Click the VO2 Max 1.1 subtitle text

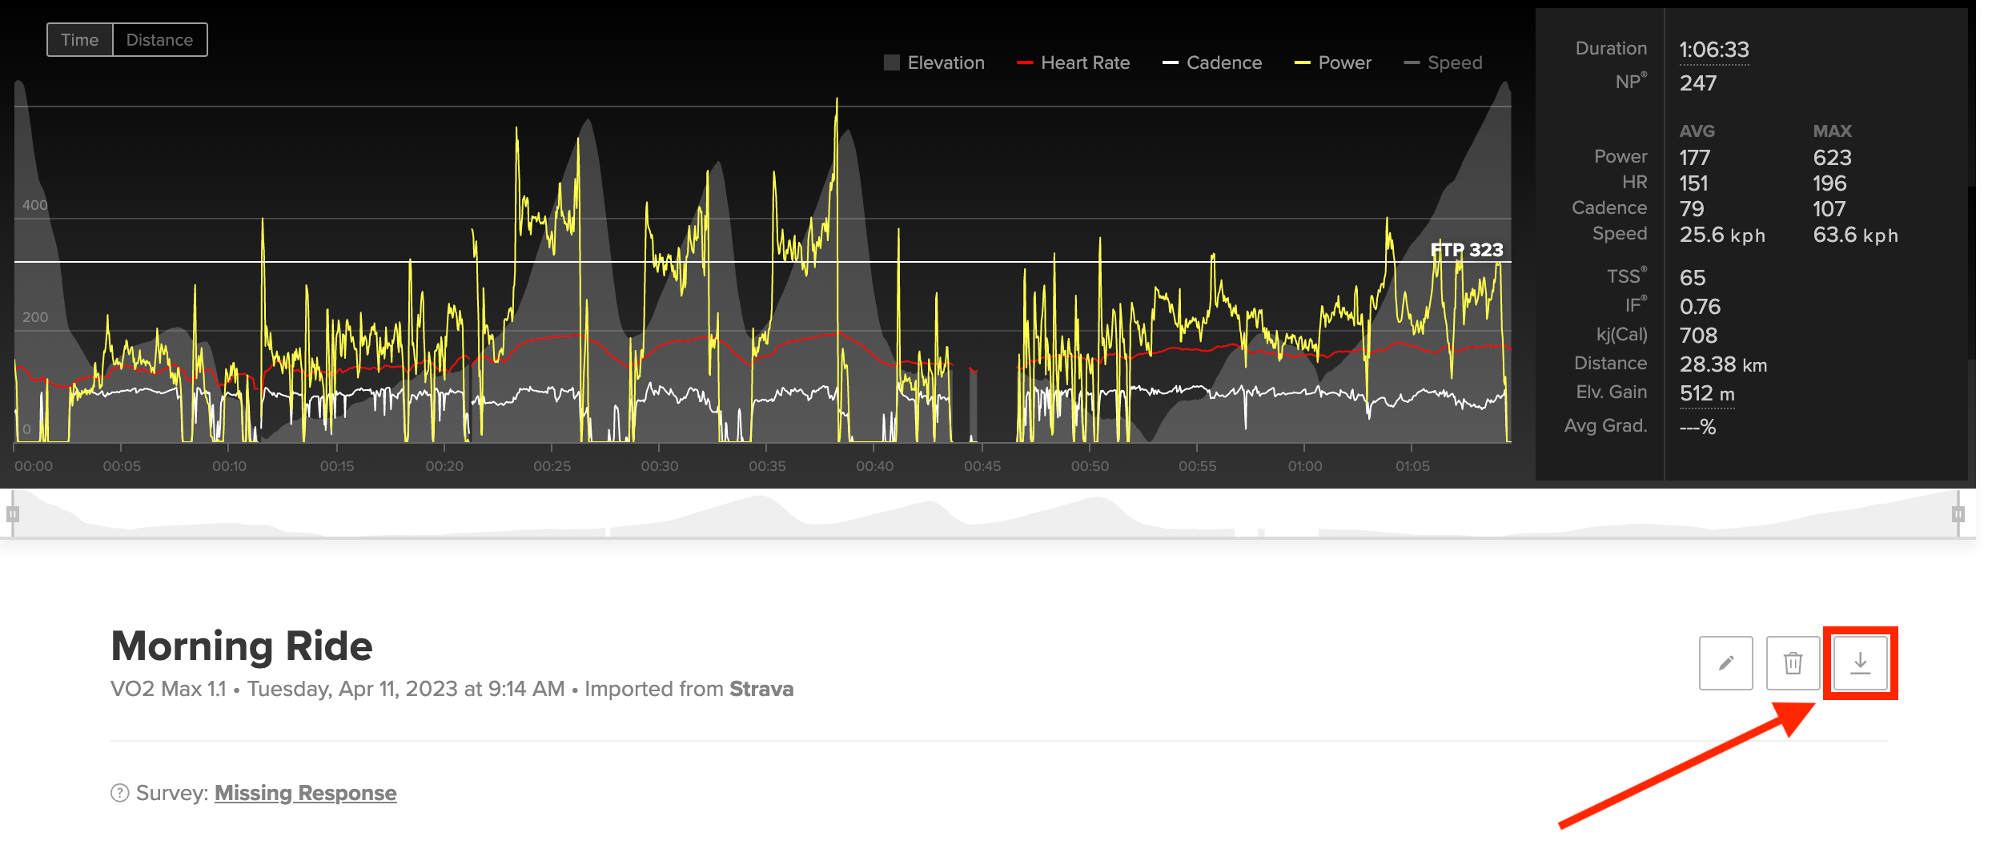169,689
